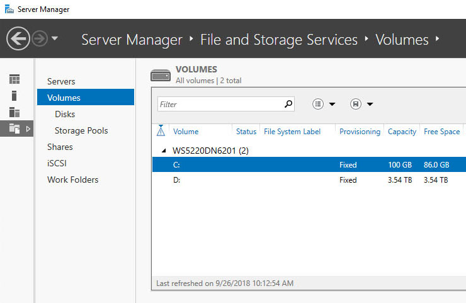The width and height of the screenshot is (466, 303).
Task: Open the Dashboard icon in left sidebar
Action: click(14, 79)
